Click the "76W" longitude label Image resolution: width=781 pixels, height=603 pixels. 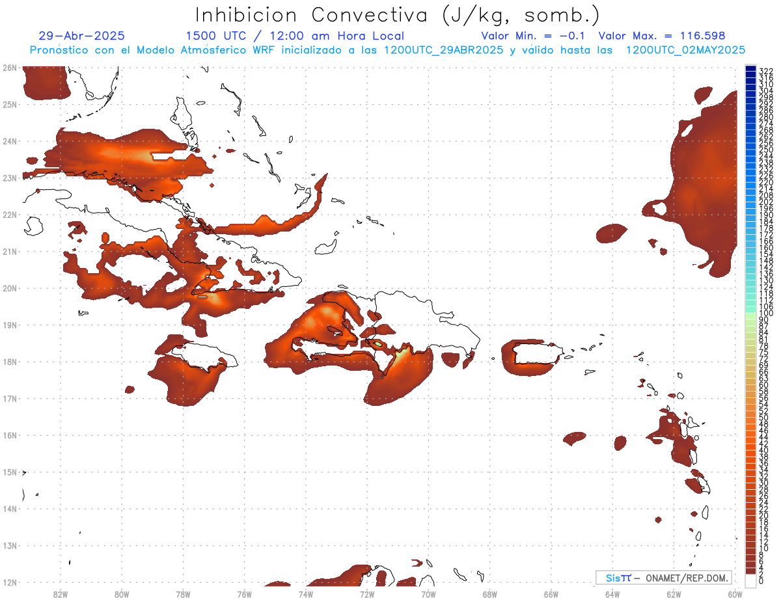245,594
